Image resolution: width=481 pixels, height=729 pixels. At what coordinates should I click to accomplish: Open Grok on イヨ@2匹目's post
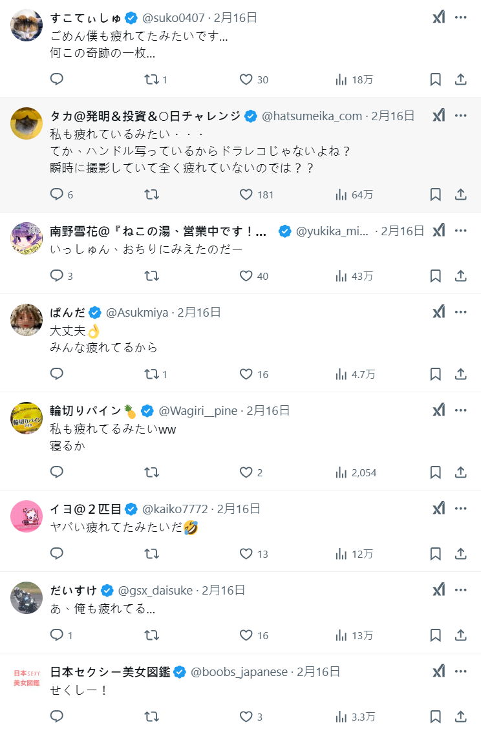439,509
